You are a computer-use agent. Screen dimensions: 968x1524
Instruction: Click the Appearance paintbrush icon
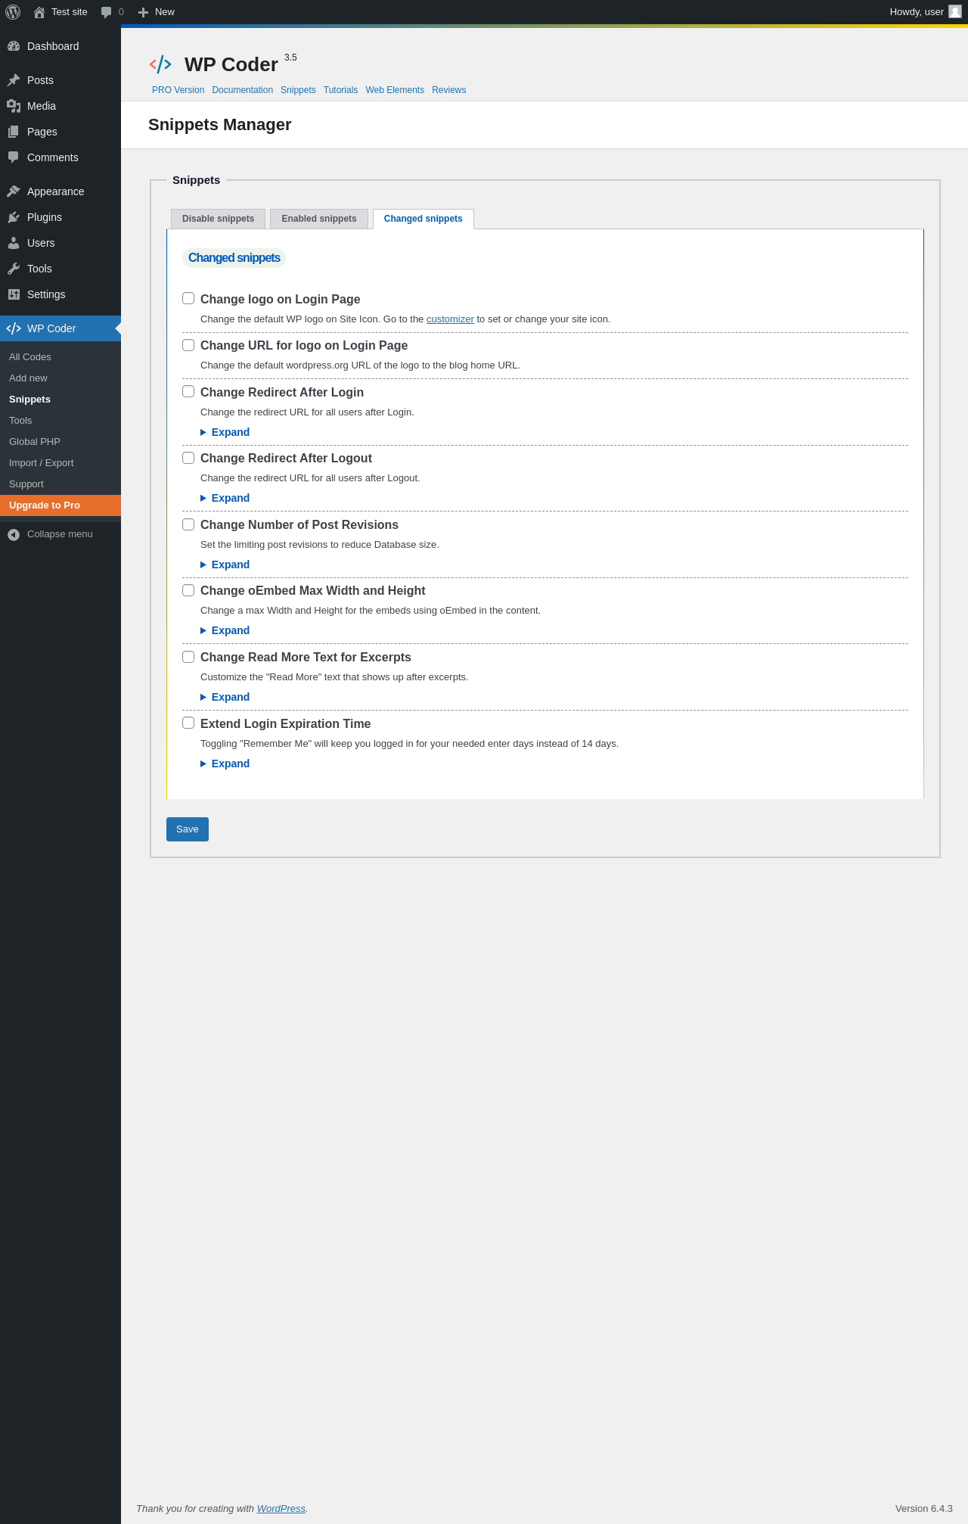pos(14,191)
